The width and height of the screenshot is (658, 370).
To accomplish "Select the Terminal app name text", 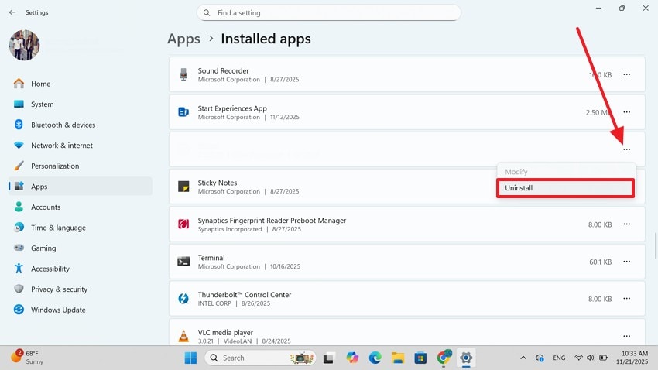I will (211, 258).
